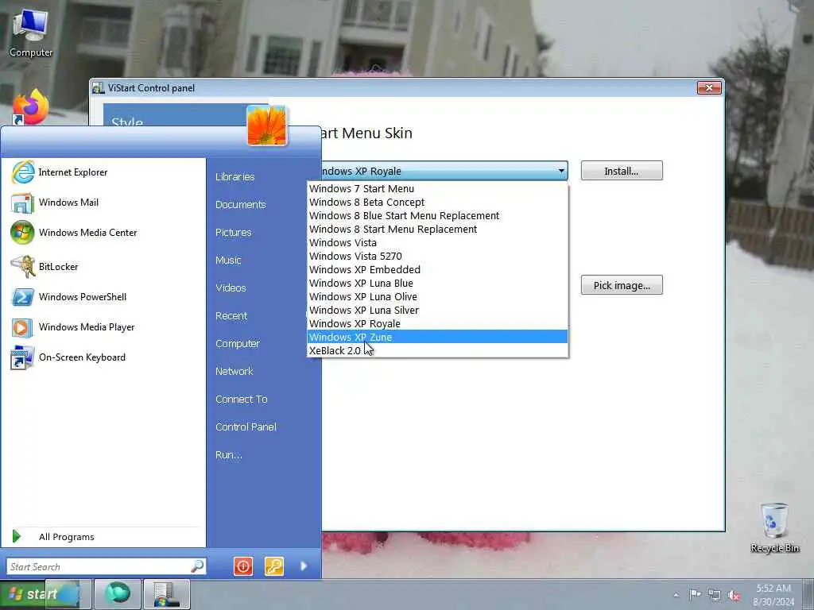The width and height of the screenshot is (814, 610).
Task: Pick Windows XP Luna Blue skin
Action: point(438,284)
